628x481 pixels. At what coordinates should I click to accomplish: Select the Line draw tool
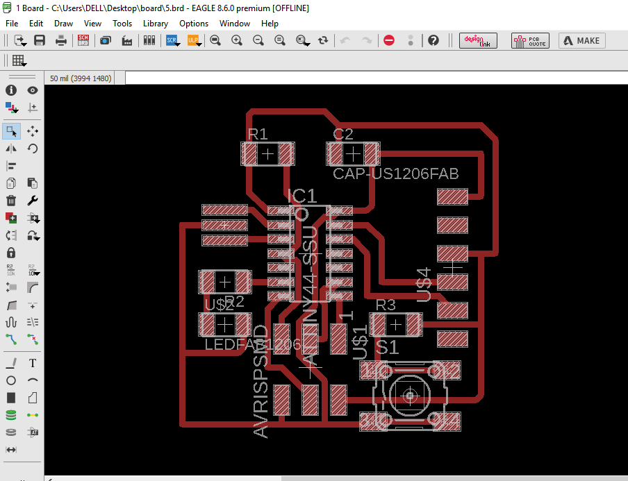tap(11, 363)
